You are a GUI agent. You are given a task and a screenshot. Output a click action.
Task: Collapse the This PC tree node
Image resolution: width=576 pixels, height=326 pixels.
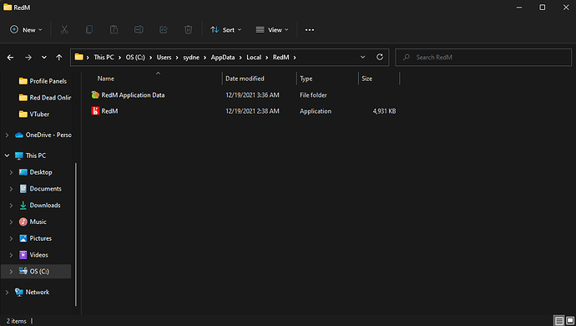7,155
